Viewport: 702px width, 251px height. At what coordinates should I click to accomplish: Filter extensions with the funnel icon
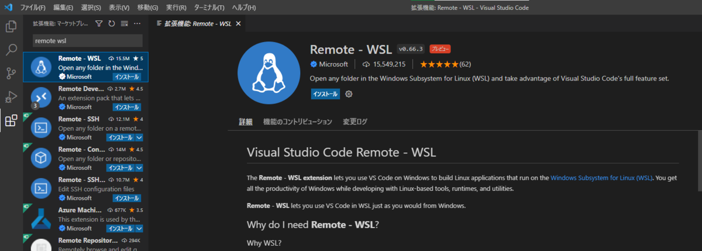[99, 23]
